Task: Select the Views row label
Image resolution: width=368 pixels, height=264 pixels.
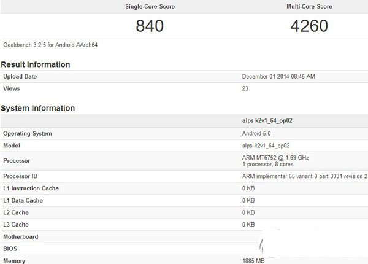Action: (x=12, y=89)
